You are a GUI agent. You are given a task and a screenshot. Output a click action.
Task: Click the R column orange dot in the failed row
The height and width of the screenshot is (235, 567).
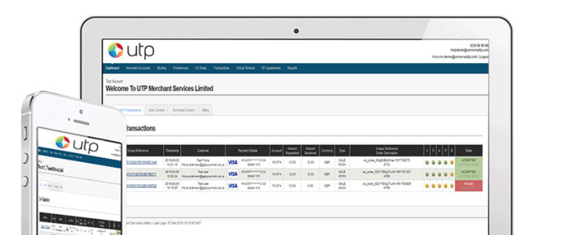click(x=452, y=186)
